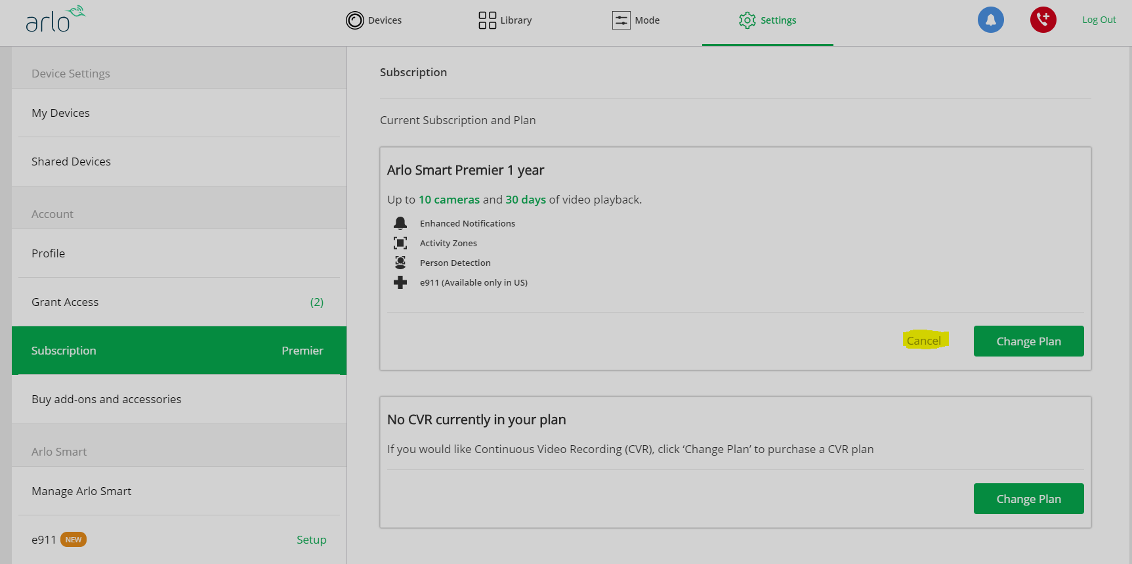
Task: Click the Settings gear icon
Action: 747,20
